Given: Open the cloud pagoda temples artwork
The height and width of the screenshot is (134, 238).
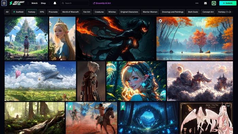Looking at the screenshot, I should tap(200, 81).
